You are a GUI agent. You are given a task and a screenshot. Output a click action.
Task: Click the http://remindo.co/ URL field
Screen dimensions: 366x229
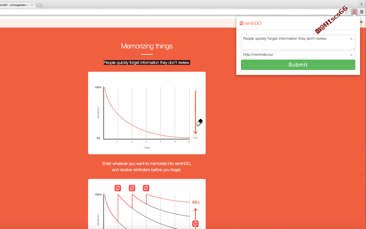coord(298,55)
